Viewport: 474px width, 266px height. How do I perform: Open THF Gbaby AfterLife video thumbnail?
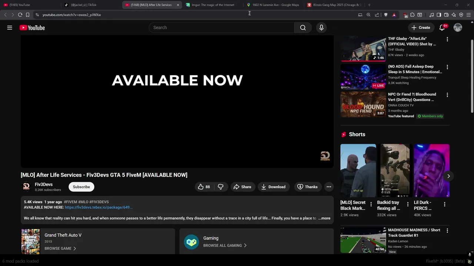point(363,48)
